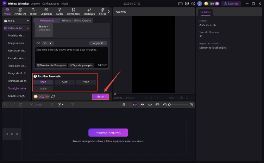Add credits with the purple plus icon
264x163 pixels.
(x=217, y=4)
